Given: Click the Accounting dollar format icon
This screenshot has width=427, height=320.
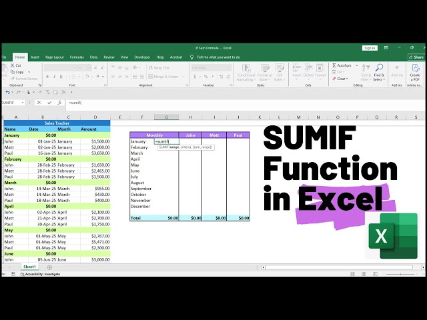Looking at the screenshot, I should [195, 77].
